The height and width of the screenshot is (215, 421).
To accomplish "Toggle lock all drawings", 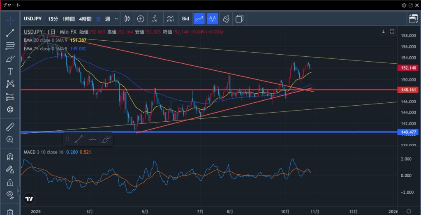I will pos(10,182).
